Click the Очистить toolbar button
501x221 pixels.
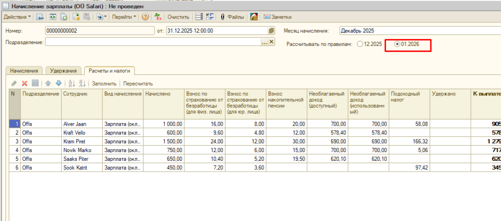tap(178, 17)
